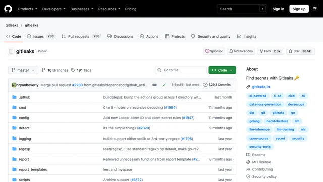Open the Insights tab
The width and height of the screenshot is (323, 182).
click(x=247, y=36)
